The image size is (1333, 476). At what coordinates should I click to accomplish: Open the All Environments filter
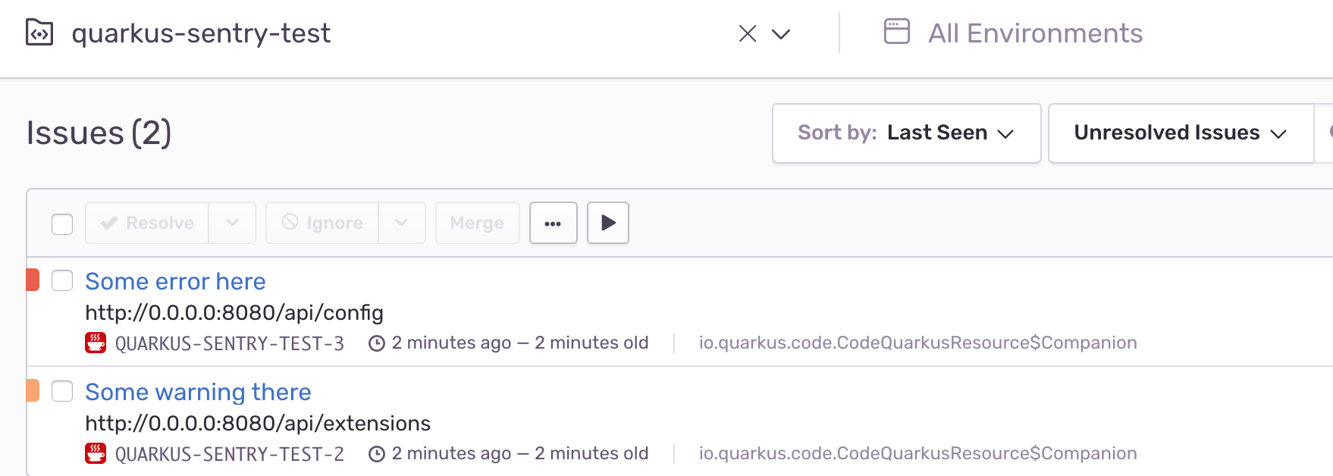(x=1034, y=33)
